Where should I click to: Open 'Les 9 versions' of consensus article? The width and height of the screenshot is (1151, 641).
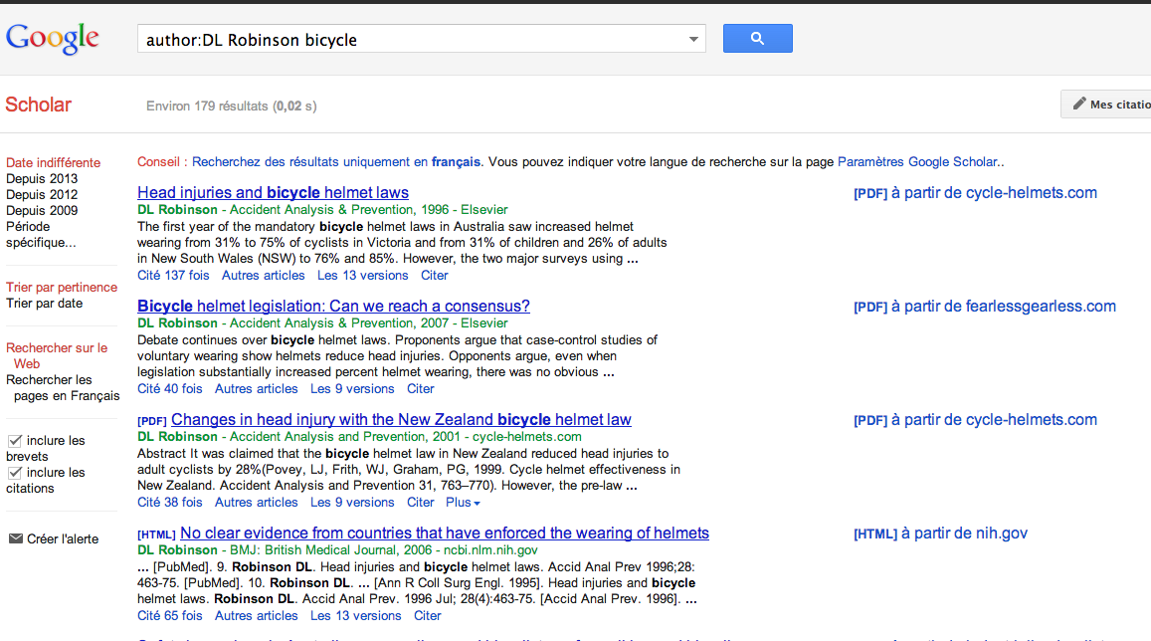pos(352,388)
